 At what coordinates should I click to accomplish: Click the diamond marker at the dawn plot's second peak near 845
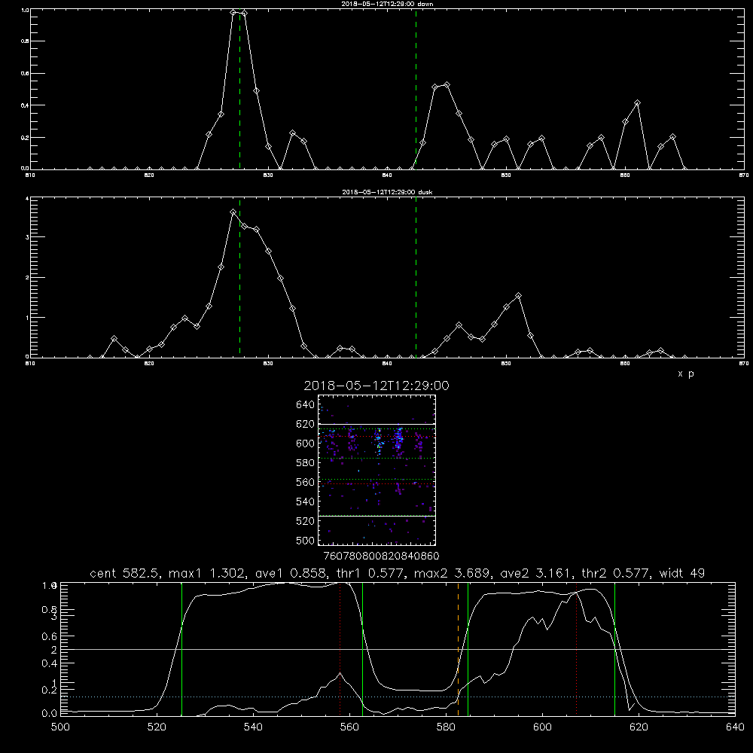447,85
